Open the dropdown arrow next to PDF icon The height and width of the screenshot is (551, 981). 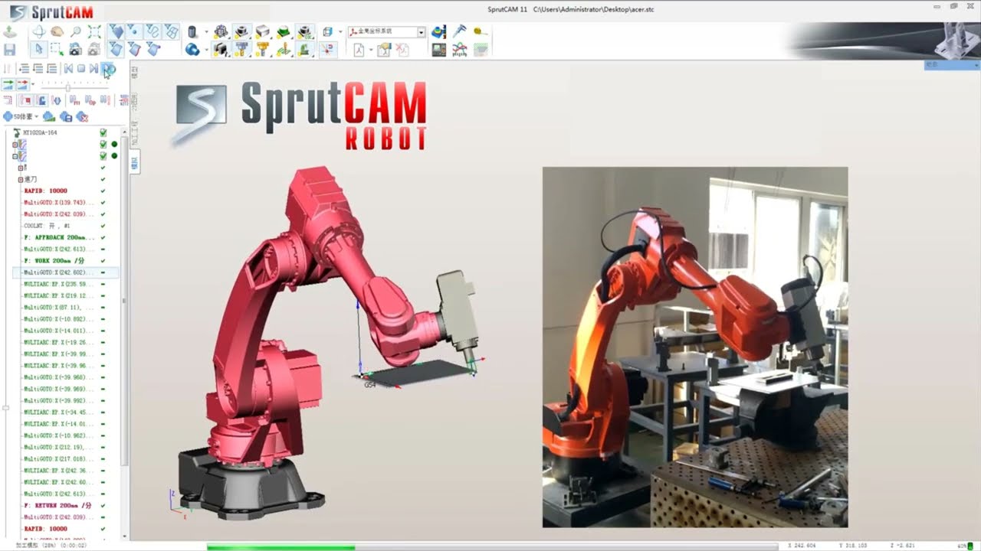371,50
